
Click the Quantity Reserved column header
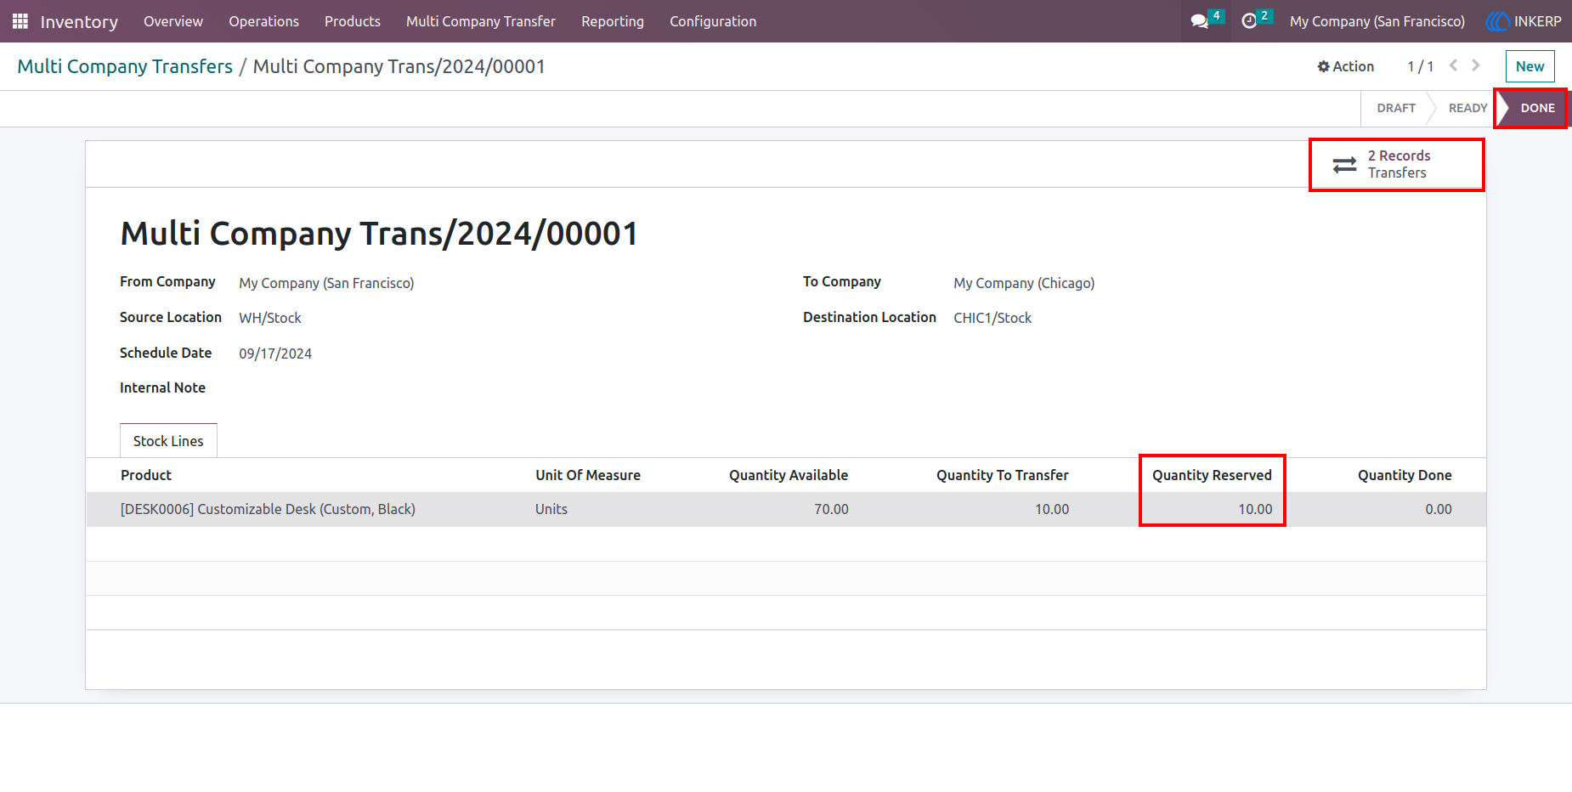click(x=1212, y=475)
